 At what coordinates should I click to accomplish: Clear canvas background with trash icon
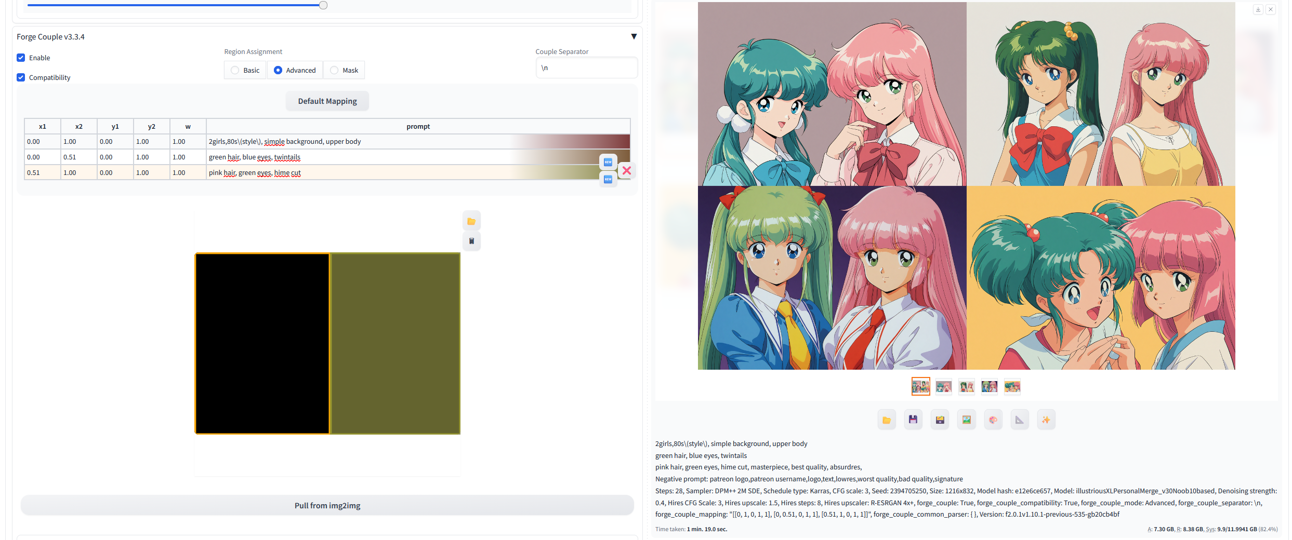click(471, 241)
